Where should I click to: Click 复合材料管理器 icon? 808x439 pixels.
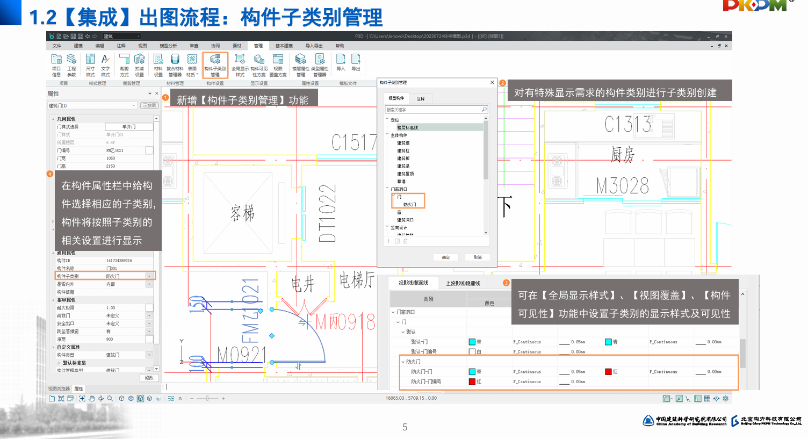[175, 65]
